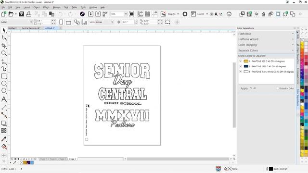
Task: Open the vertical Command Center docker tab
Action: tap(298, 76)
